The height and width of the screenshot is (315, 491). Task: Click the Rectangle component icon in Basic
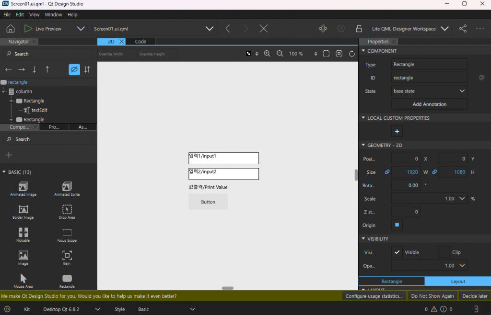point(67,279)
